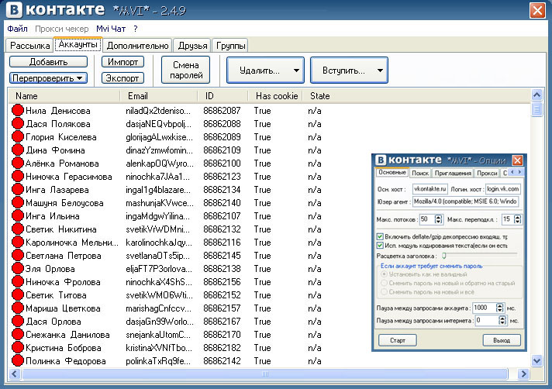Adjust Макс. переподкл. spinner arrows
This screenshot has height=389, width=552.
(517, 219)
